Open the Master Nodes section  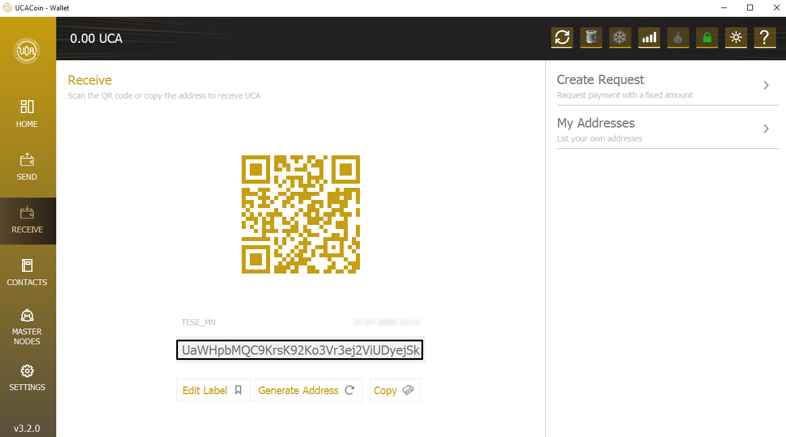27,327
